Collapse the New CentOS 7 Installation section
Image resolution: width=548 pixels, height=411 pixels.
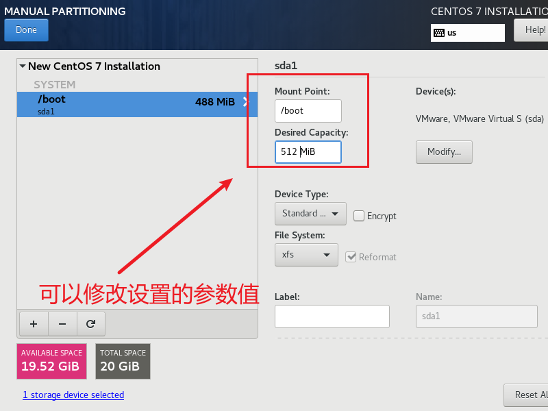[x=23, y=66]
